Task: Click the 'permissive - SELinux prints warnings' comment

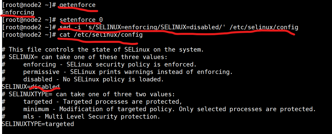Action: click(128, 72)
